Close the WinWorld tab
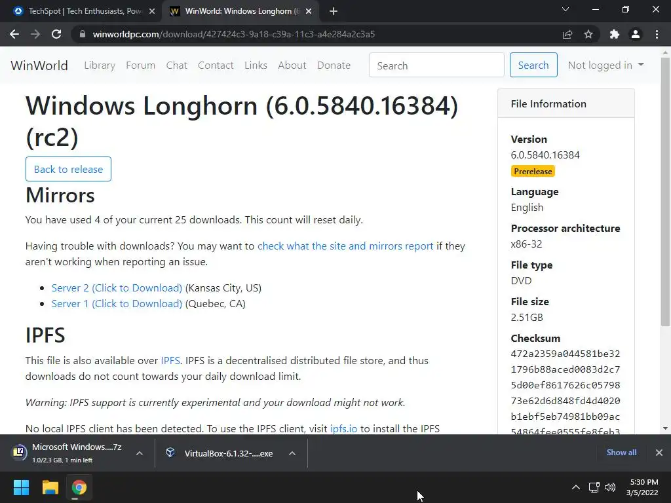This screenshot has height=503, width=671. click(x=309, y=11)
